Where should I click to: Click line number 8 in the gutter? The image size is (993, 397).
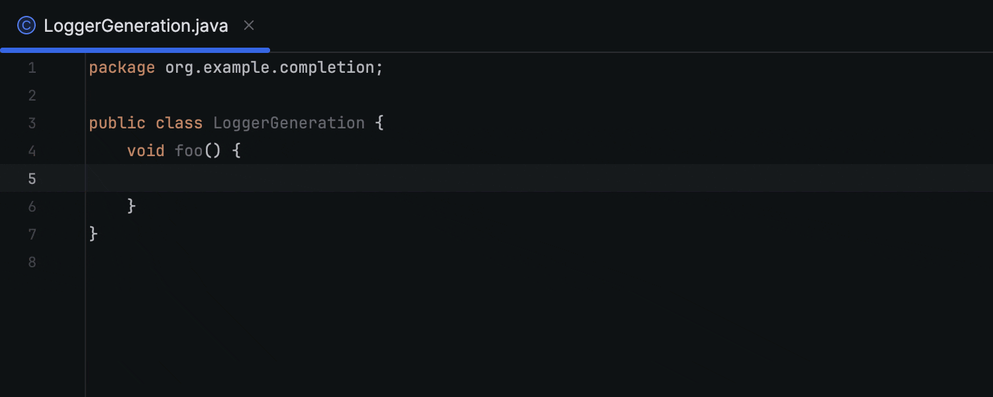coord(32,262)
